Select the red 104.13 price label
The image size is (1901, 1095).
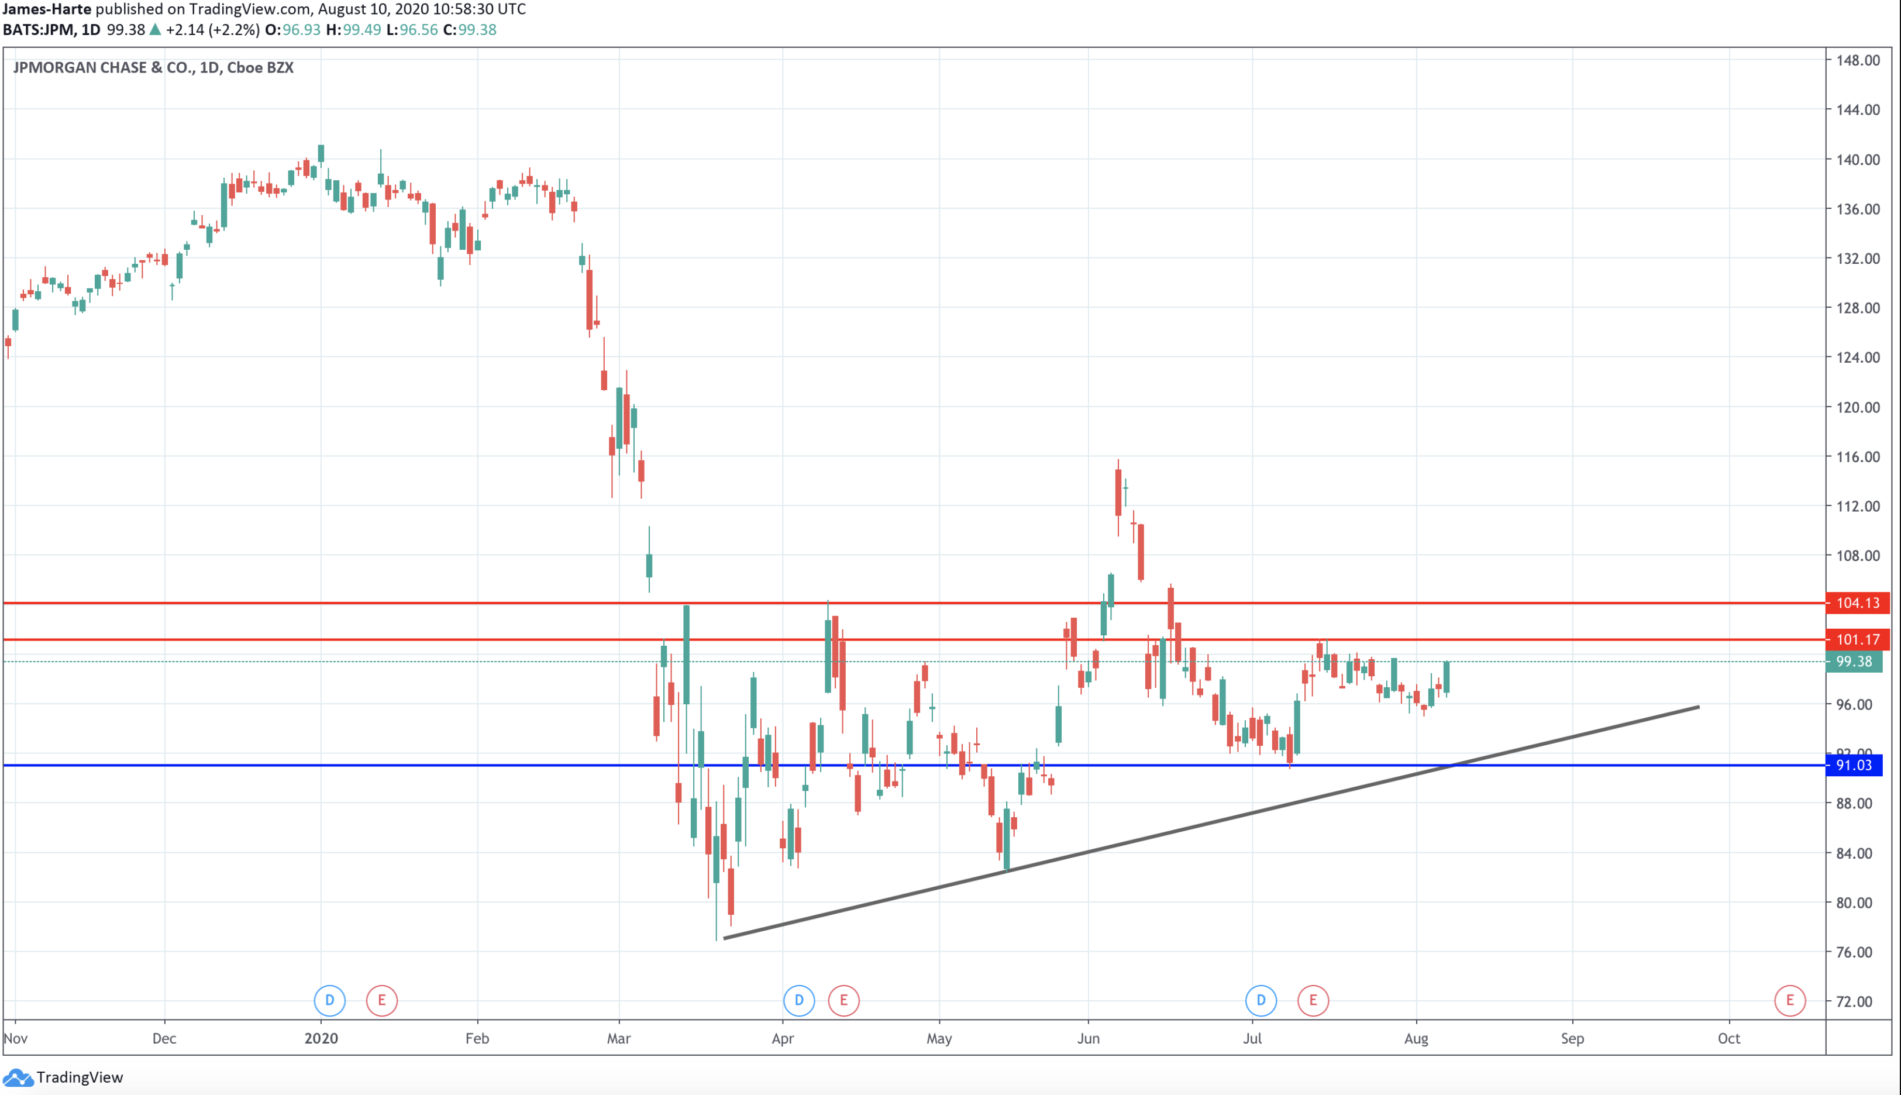pos(1857,603)
